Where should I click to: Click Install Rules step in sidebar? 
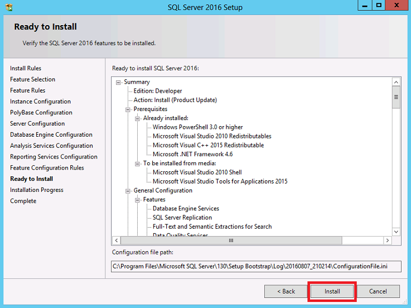26,68
